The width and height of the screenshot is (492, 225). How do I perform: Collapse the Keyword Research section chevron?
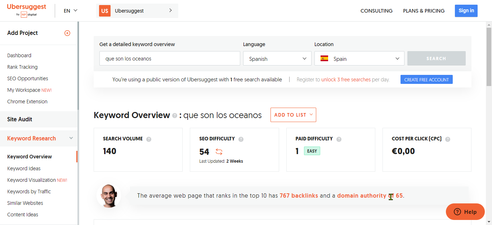[71, 138]
